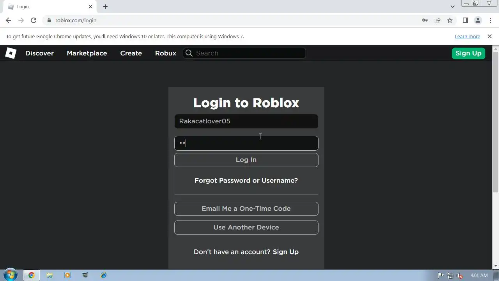Select the Login browser tab
The height and width of the screenshot is (281, 499).
[50, 7]
